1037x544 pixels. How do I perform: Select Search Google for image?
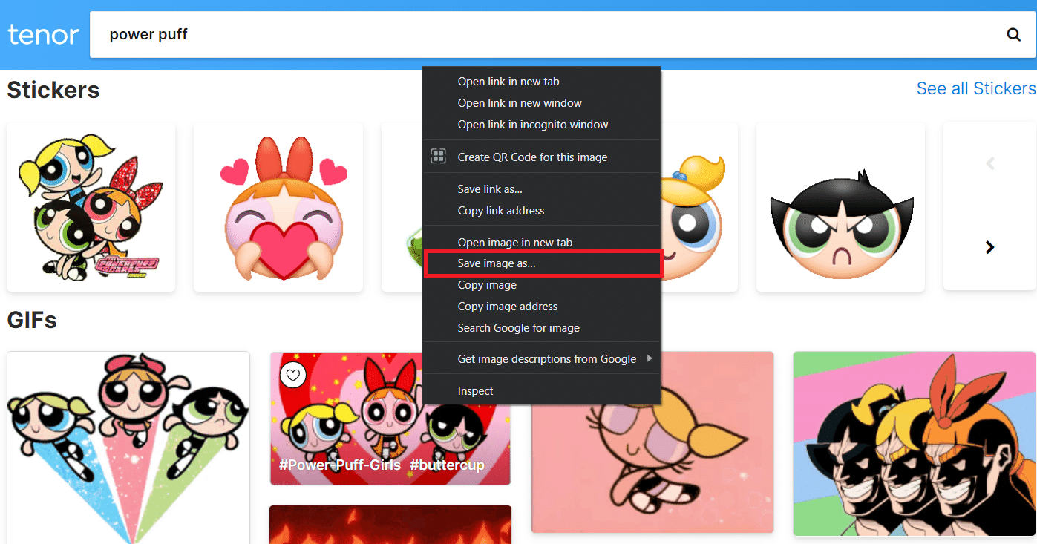pos(541,328)
